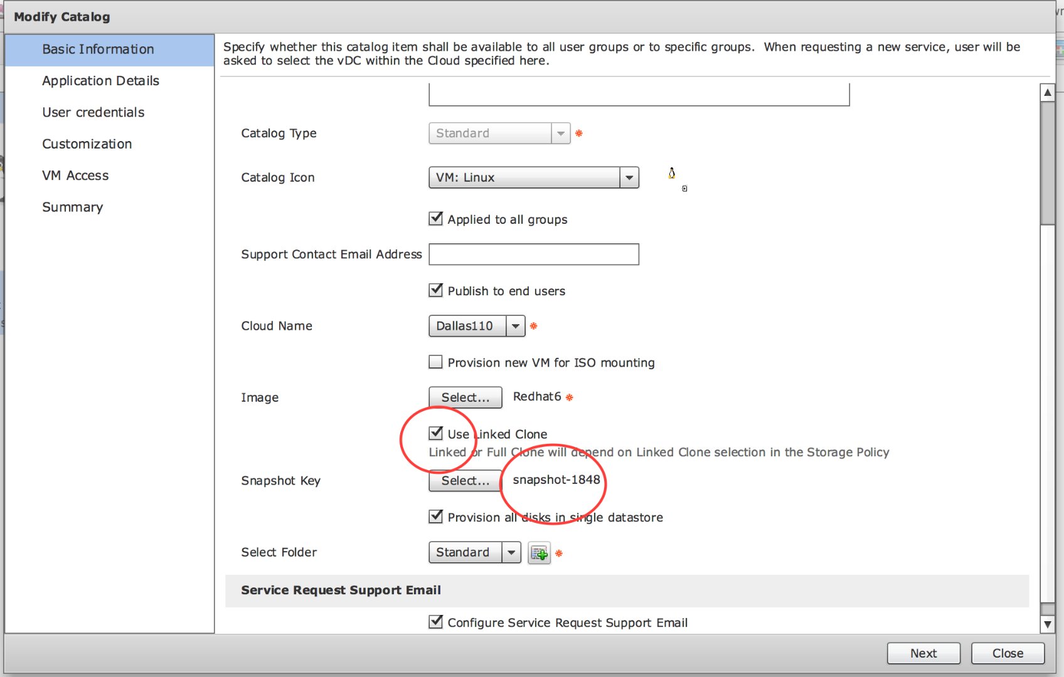This screenshot has height=677, width=1064.
Task: Click the Close button
Action: coord(1008,653)
